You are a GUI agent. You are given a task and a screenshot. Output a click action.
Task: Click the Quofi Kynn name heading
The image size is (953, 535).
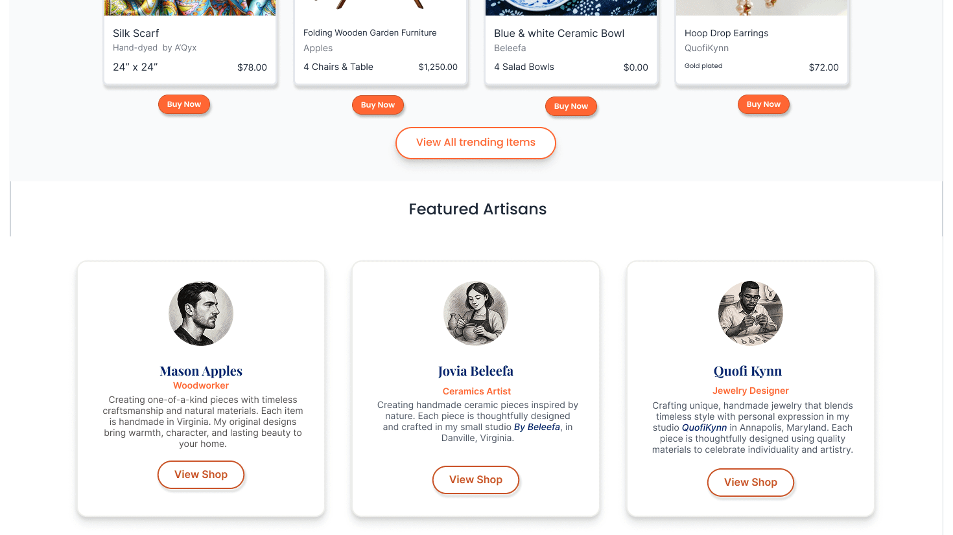pyautogui.click(x=747, y=371)
